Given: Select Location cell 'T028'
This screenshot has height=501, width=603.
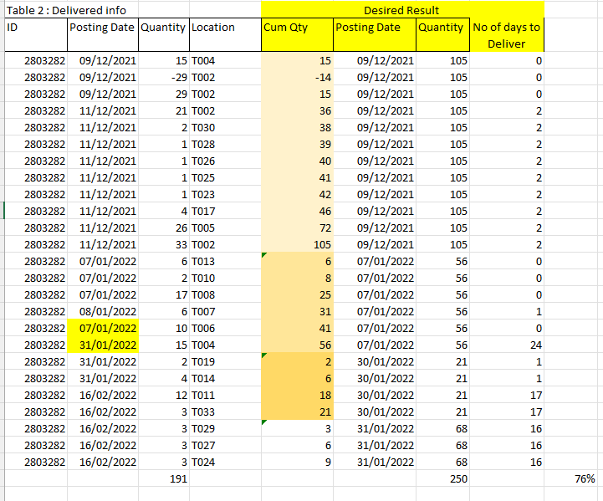Looking at the screenshot, I should [225, 144].
